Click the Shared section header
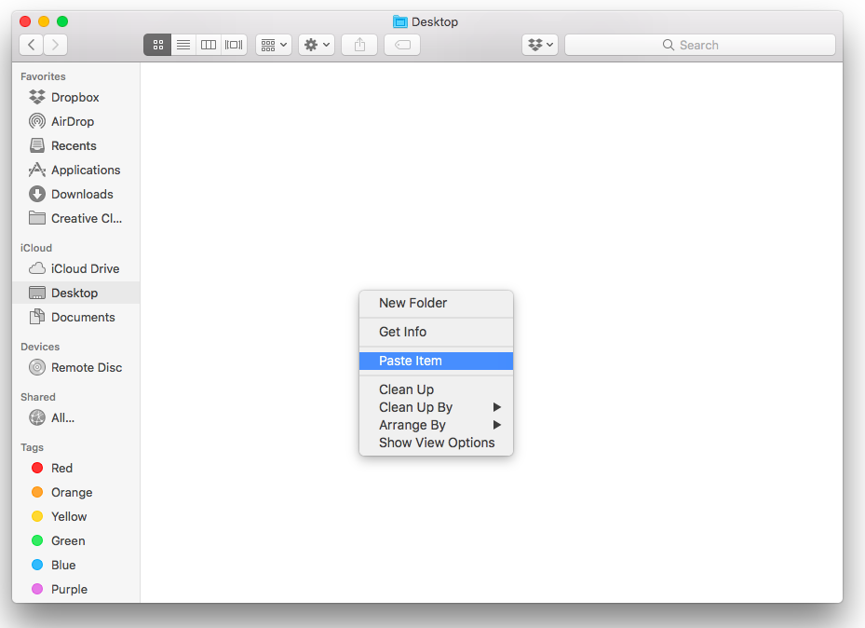Viewport: 865px width, 628px height. pos(38,397)
